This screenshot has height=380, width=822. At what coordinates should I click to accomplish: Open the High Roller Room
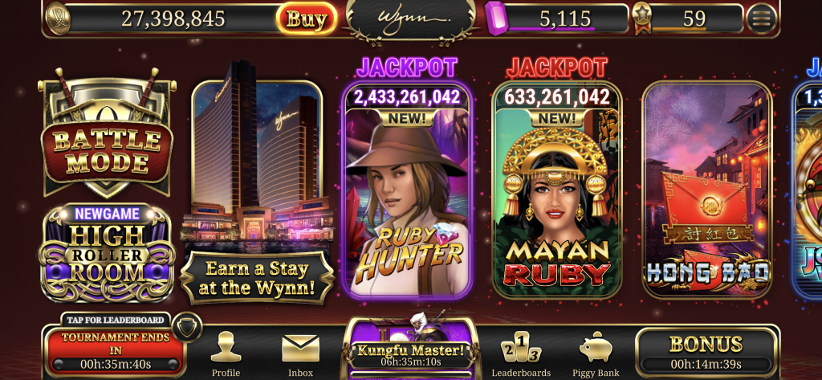pyautogui.click(x=107, y=255)
